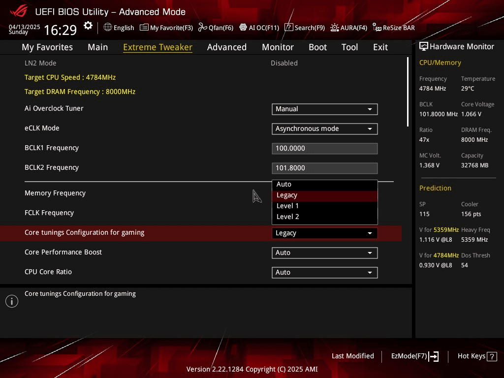Click the Core Voltage value 1.066 V
This screenshot has height=378, width=504.
pos(471,114)
